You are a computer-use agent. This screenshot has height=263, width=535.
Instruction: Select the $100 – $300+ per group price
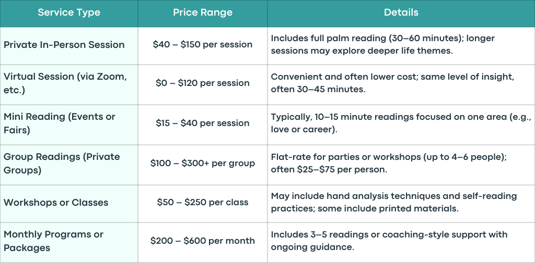coord(203,164)
